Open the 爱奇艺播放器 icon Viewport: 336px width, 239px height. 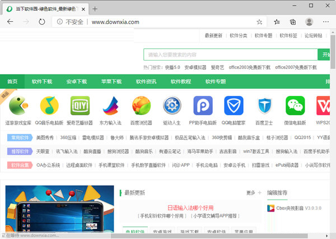pos(80,105)
